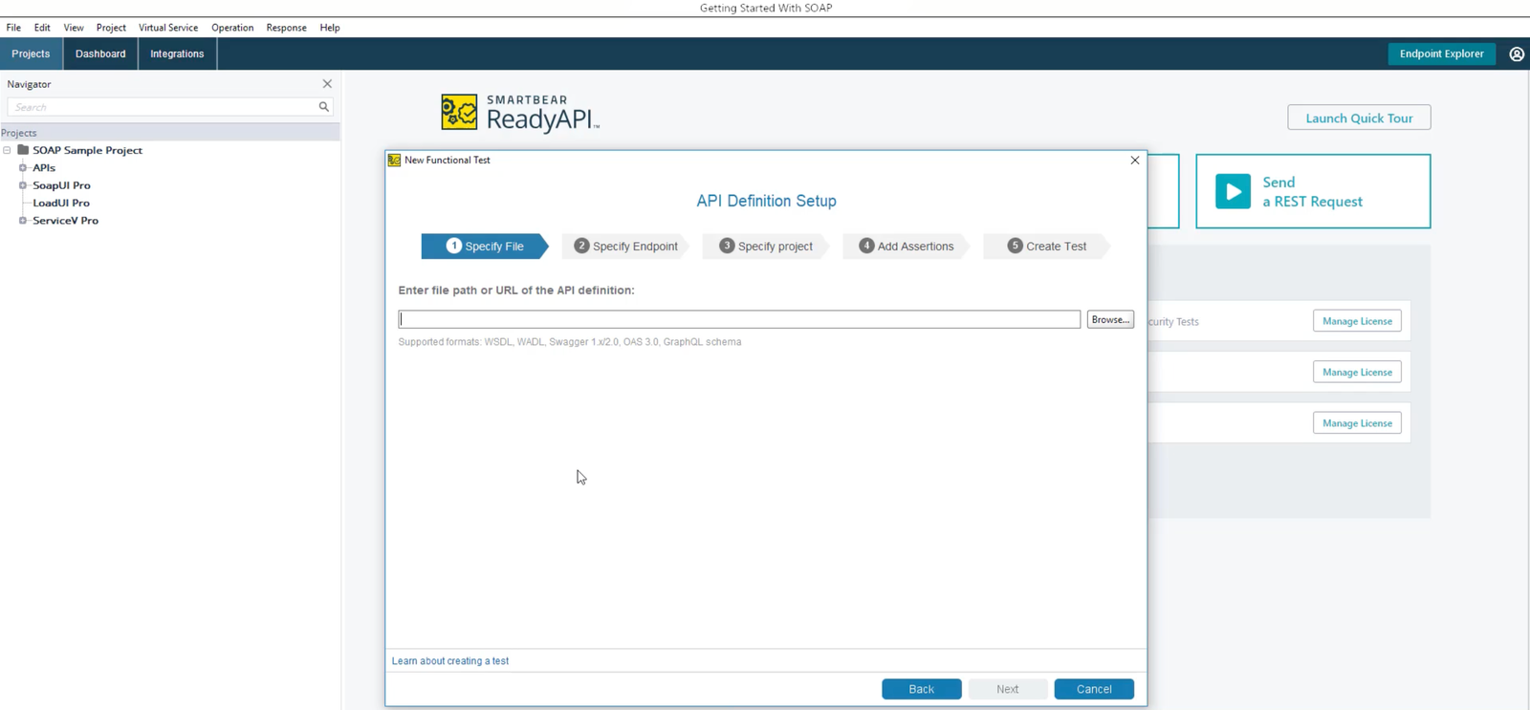The height and width of the screenshot is (710, 1530).
Task: Expand the APIs tree node
Action: [23, 168]
